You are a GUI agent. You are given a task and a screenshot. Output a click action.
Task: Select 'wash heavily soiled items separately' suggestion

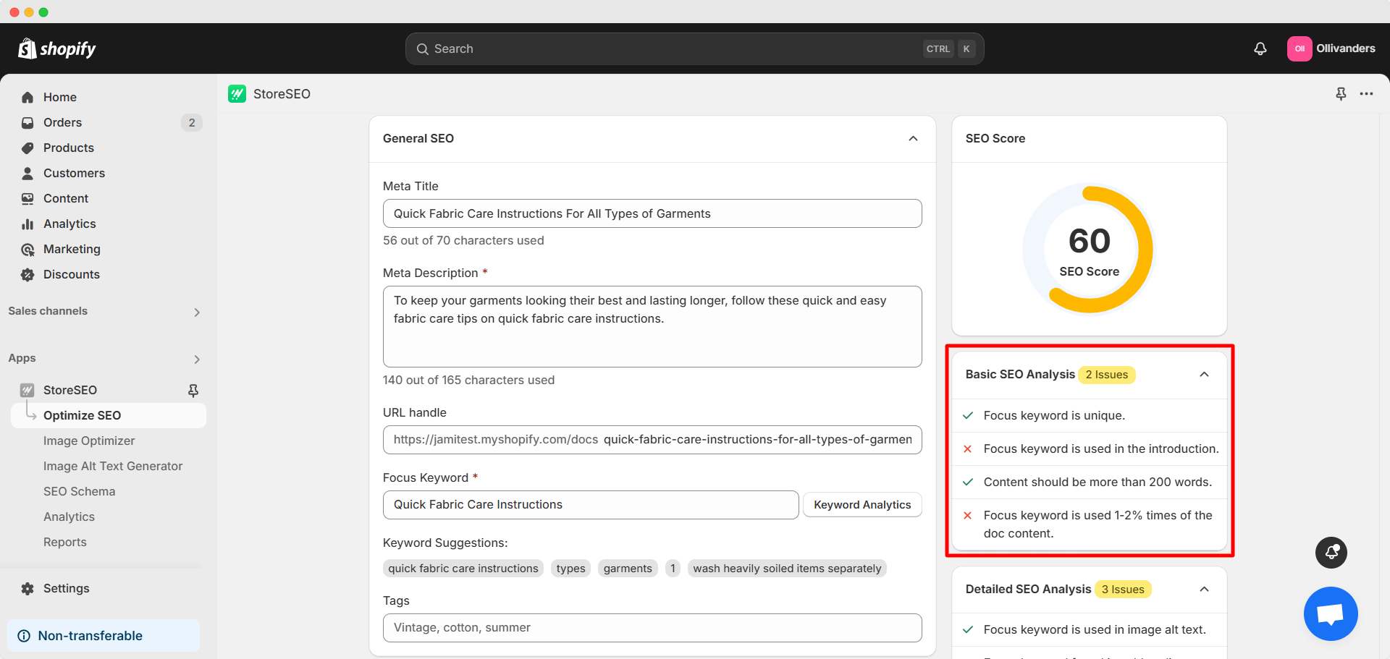pyautogui.click(x=787, y=569)
